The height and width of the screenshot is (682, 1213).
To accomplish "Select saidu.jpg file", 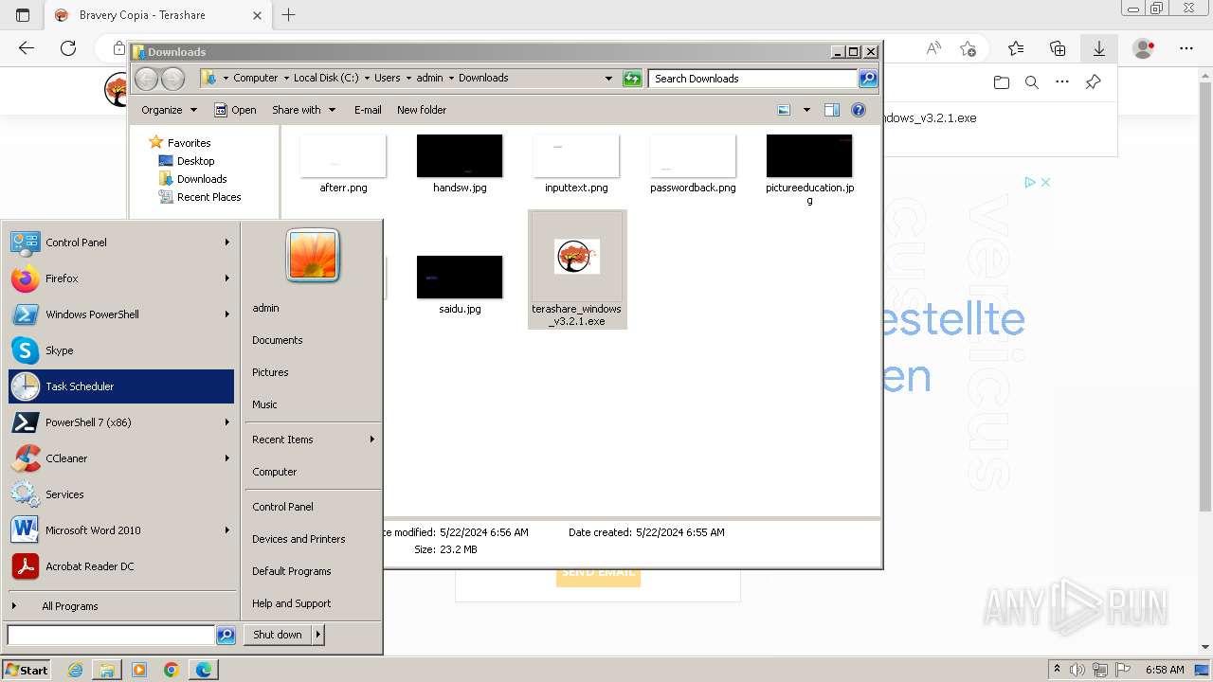I will point(460,284).
